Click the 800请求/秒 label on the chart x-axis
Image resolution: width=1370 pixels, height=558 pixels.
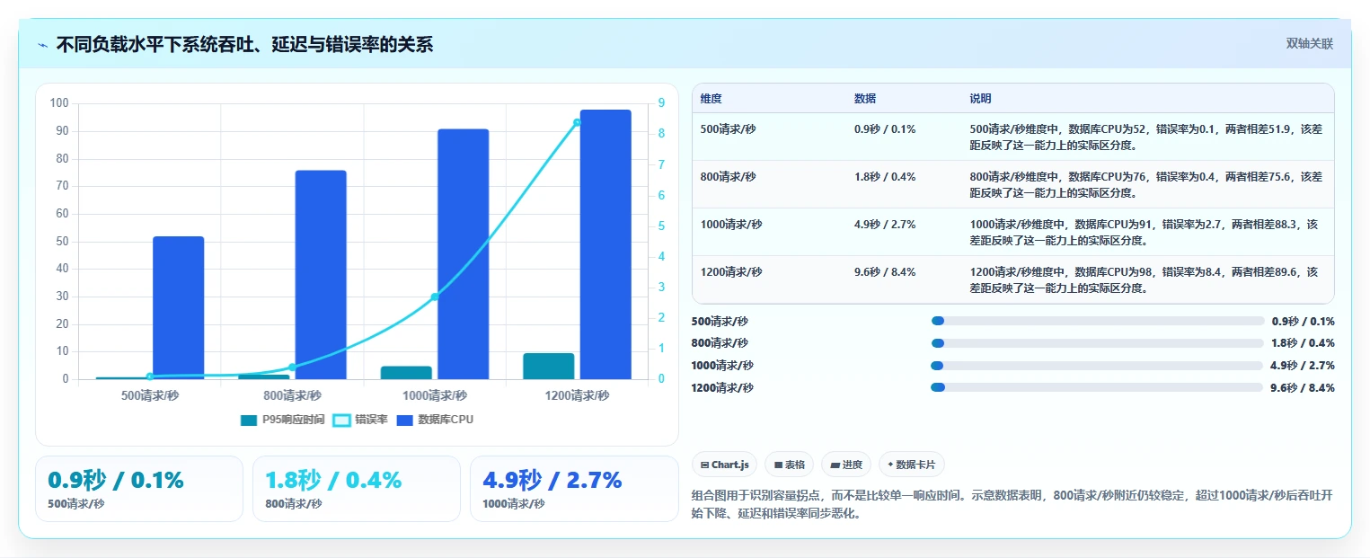coord(292,395)
